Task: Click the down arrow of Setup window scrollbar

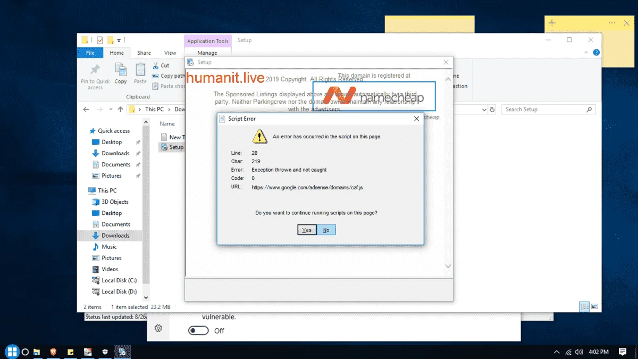Action: tap(448, 266)
